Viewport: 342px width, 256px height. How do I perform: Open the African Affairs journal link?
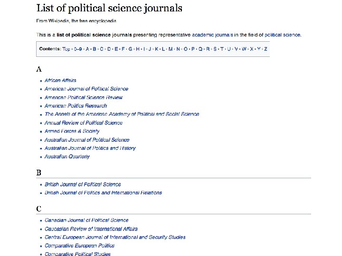coord(60,80)
